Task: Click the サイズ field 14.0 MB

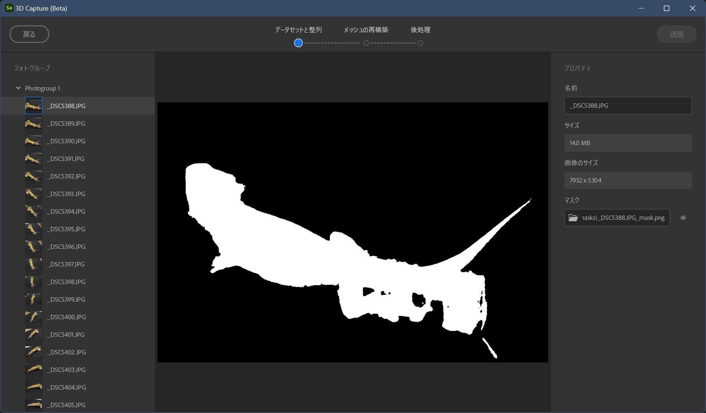Action: pos(628,143)
